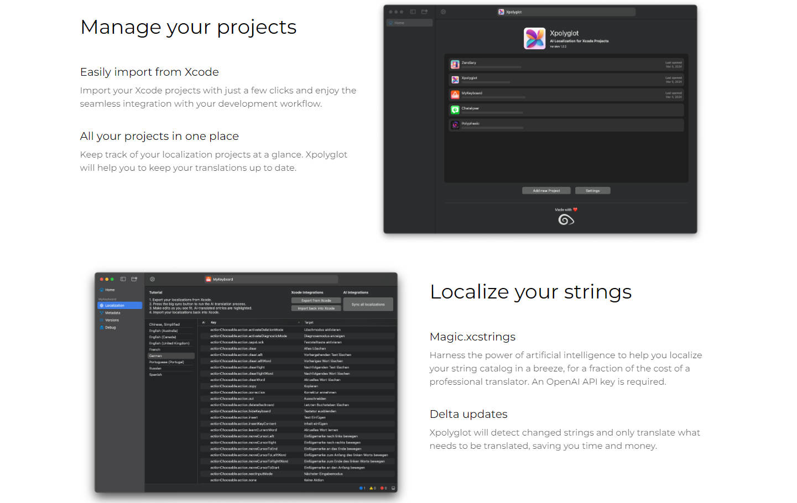The height and width of the screenshot is (503, 797).
Task: Select the green Chatalyser project icon
Action: click(x=455, y=110)
